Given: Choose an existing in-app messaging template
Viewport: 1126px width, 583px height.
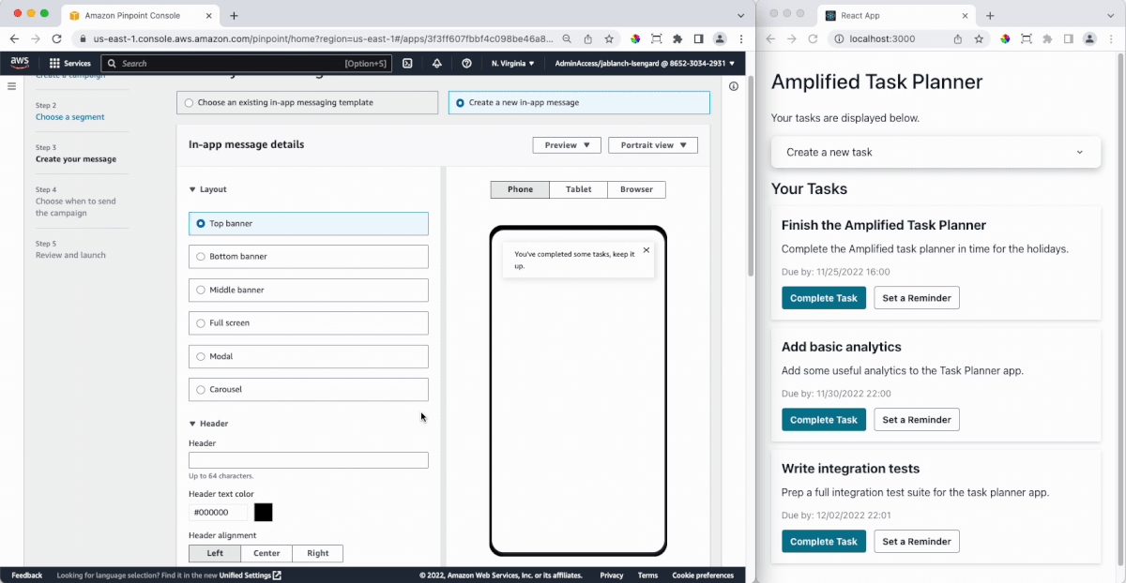Looking at the screenshot, I should (x=307, y=102).
